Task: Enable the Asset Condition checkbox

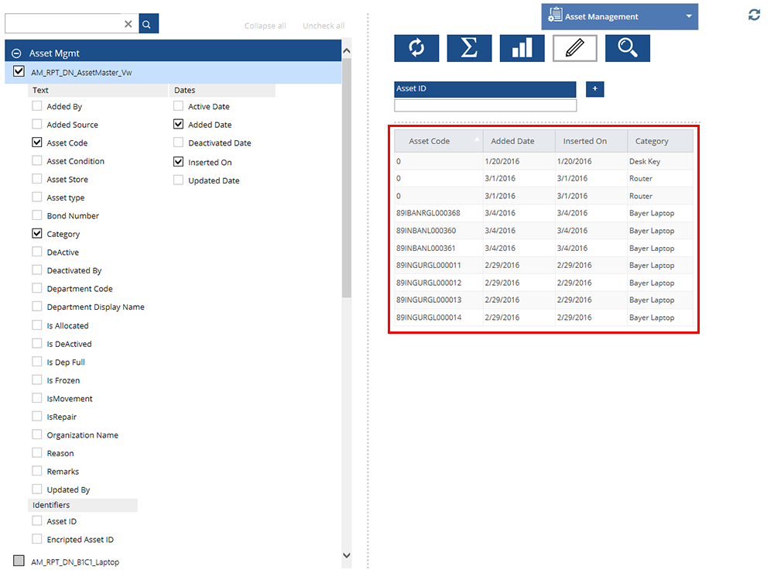Action: [x=37, y=161]
